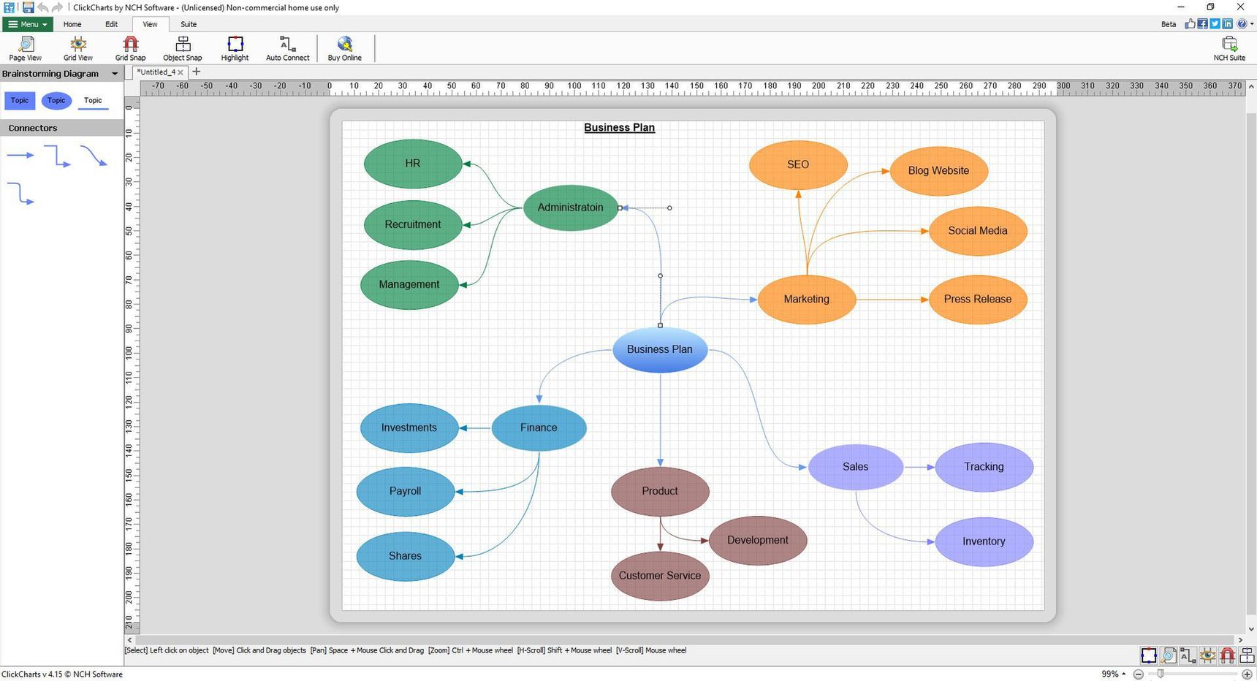Viewport: 1257px width, 681px height.
Task: Click the vertical scrollbar down arrow
Action: (1251, 628)
